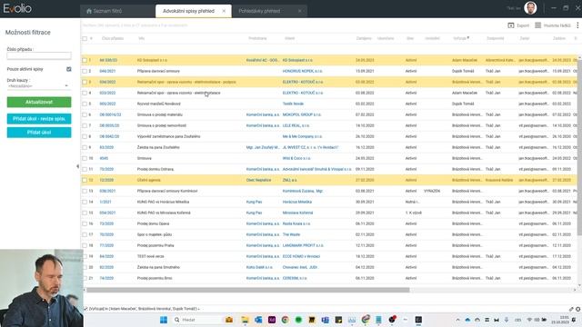
Task: Tick the select-all checkbox in grid header
Action: tap(85, 38)
